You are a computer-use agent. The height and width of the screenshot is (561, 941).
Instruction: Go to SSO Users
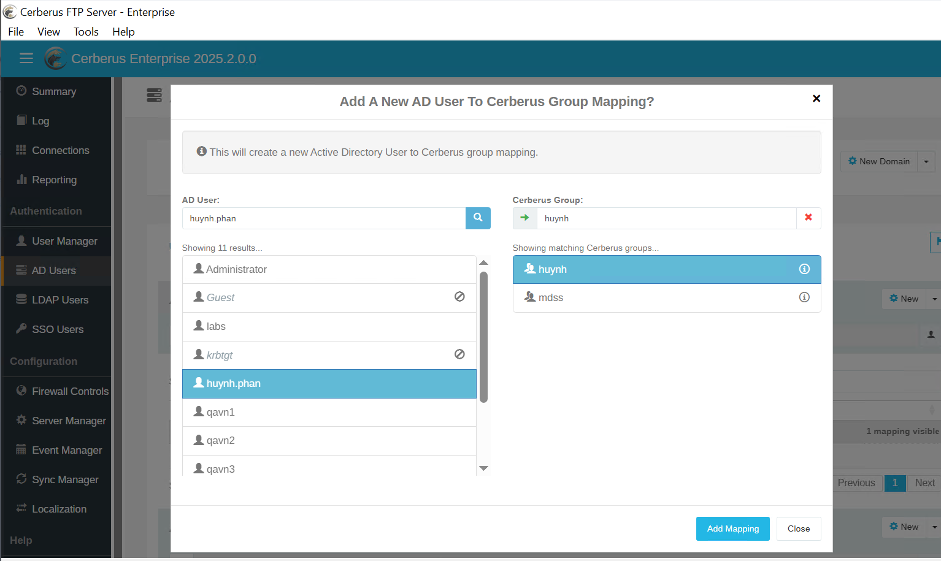coord(56,329)
